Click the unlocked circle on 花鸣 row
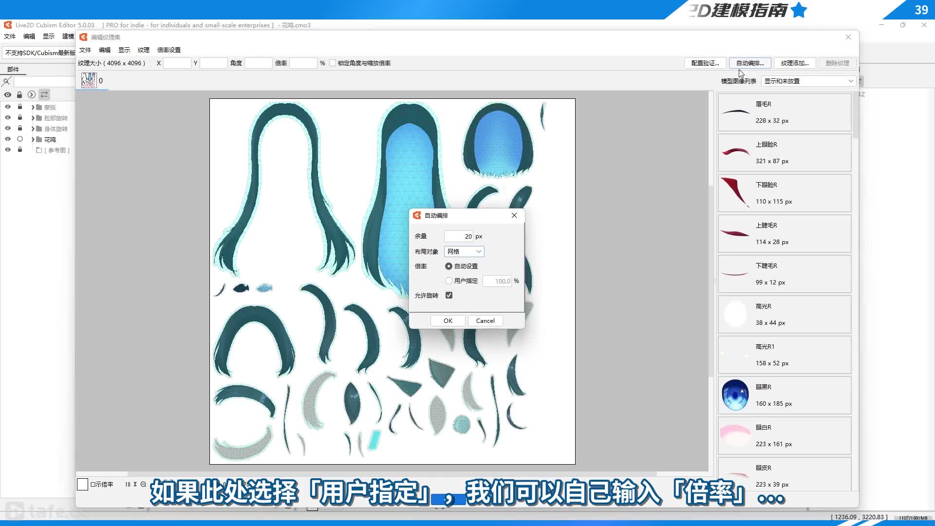935x526 pixels. [20, 139]
